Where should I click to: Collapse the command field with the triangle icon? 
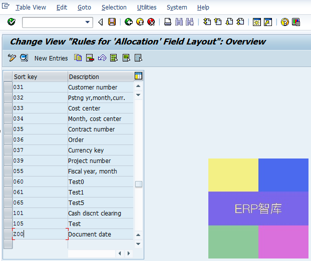101,22
